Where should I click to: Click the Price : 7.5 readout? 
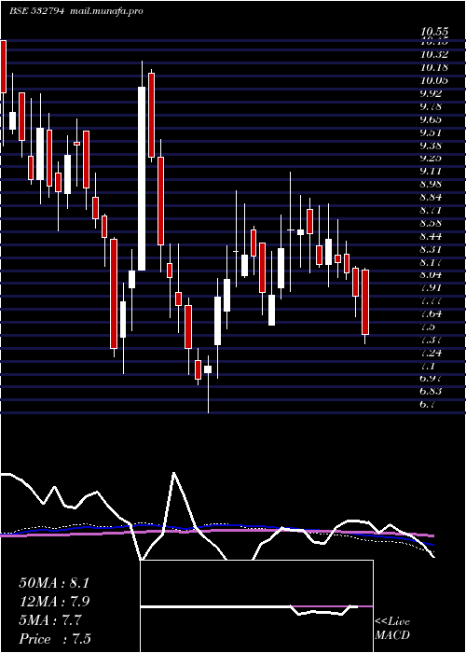coord(55,639)
